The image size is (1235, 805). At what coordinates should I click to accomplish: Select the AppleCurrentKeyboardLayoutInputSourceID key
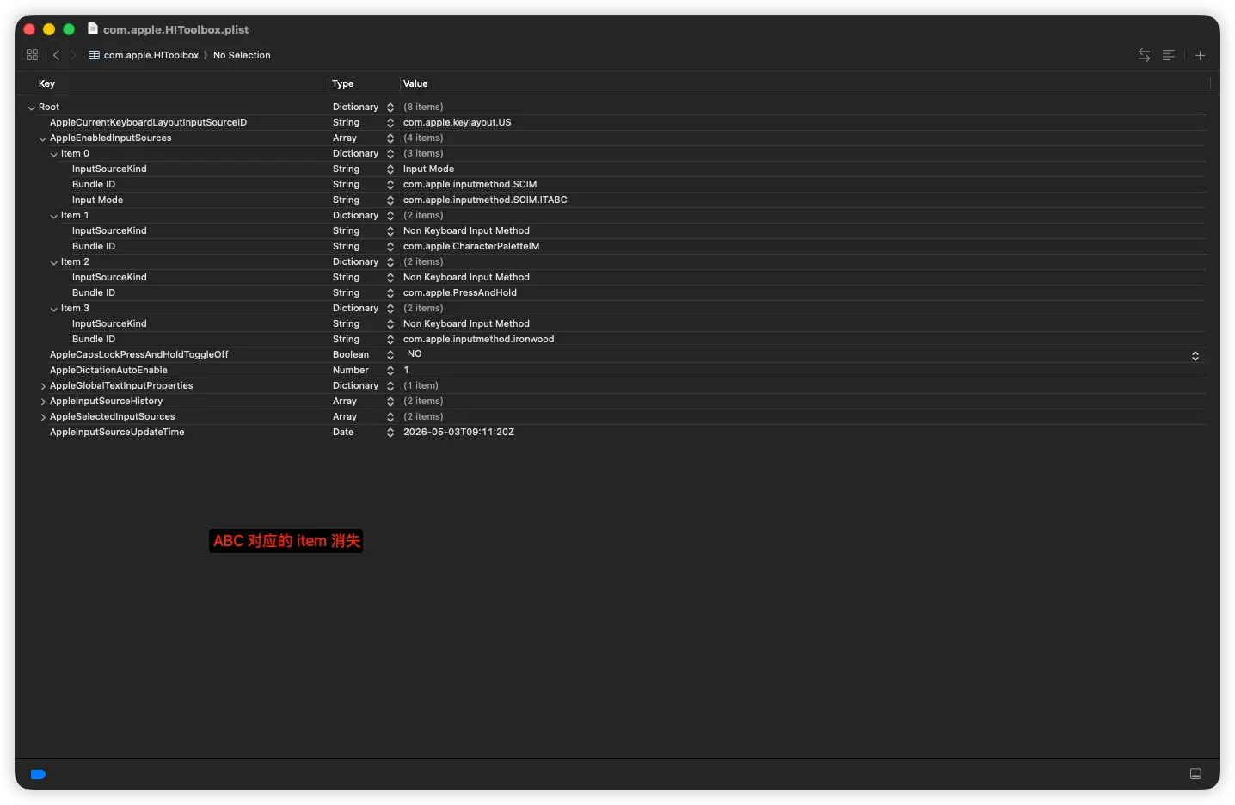click(148, 122)
